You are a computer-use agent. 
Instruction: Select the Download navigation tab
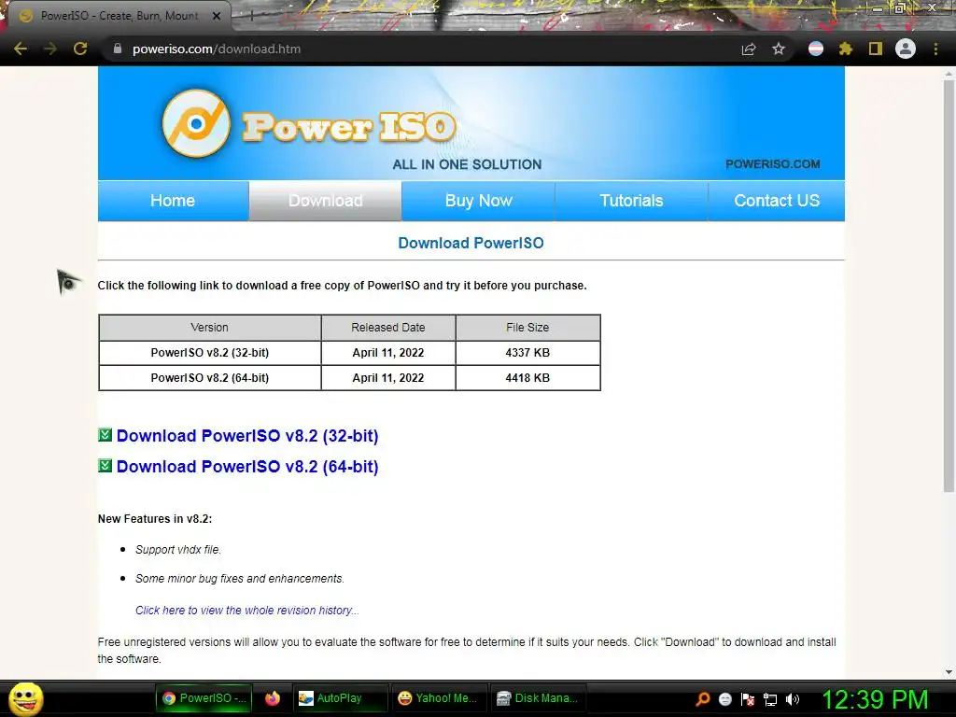[x=326, y=201]
